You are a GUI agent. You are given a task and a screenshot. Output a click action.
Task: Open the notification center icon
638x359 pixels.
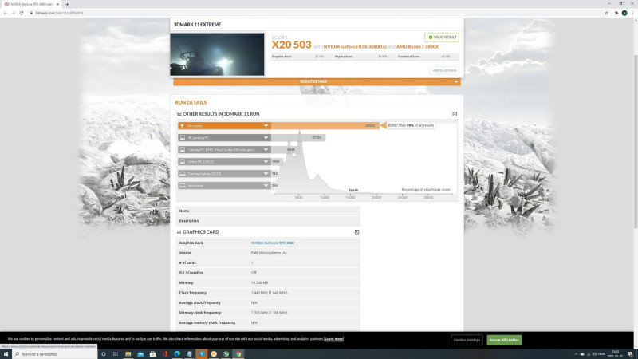(x=630, y=354)
